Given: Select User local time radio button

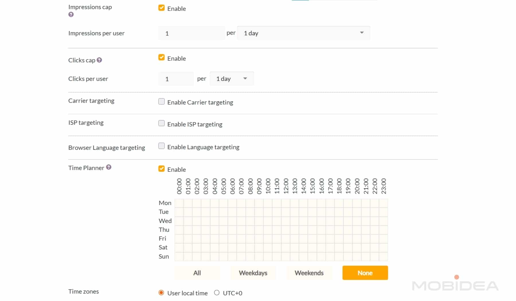Looking at the screenshot, I should [x=161, y=293].
